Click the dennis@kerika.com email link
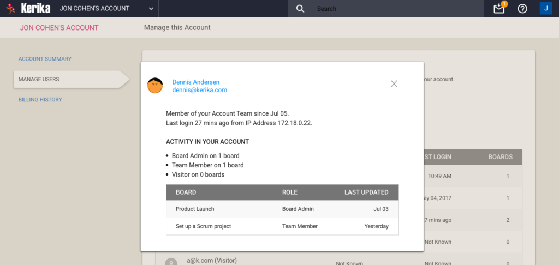 [200, 90]
